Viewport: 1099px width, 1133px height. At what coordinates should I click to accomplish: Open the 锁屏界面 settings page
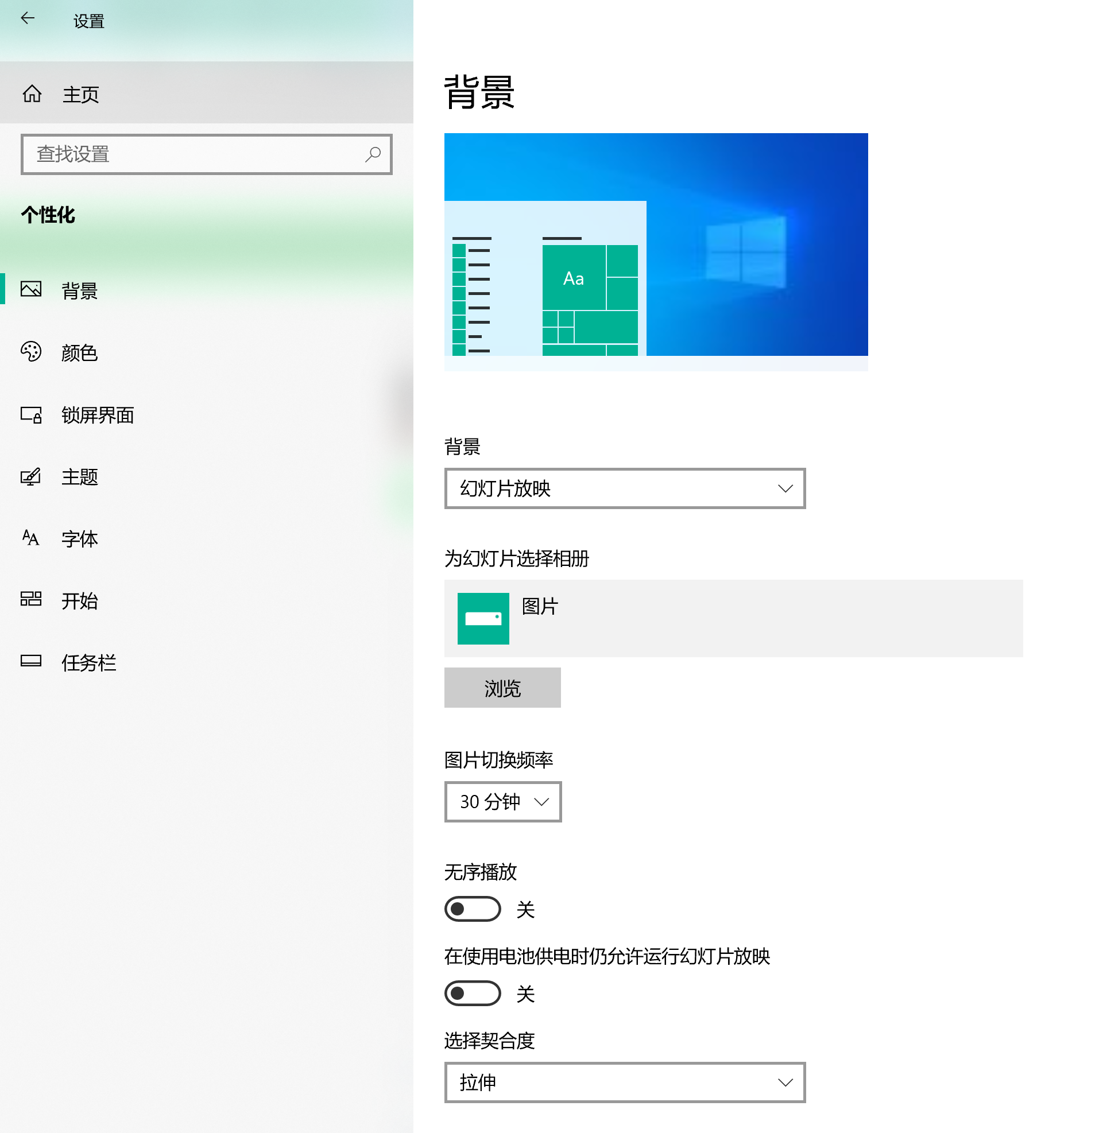(207, 414)
